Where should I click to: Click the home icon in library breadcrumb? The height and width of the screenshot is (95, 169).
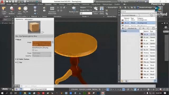123,28
